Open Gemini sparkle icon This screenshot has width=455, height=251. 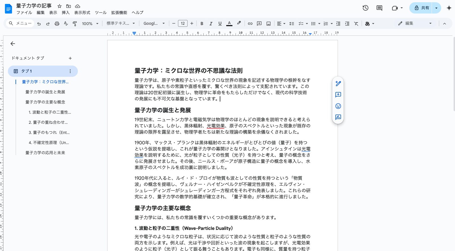[449, 8]
